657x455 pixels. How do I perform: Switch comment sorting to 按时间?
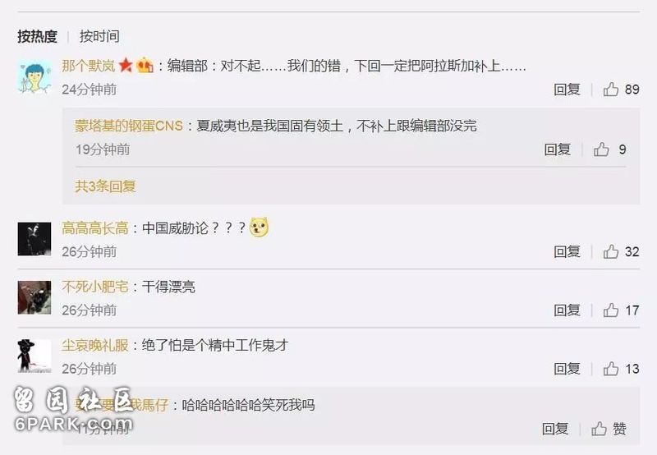point(99,36)
